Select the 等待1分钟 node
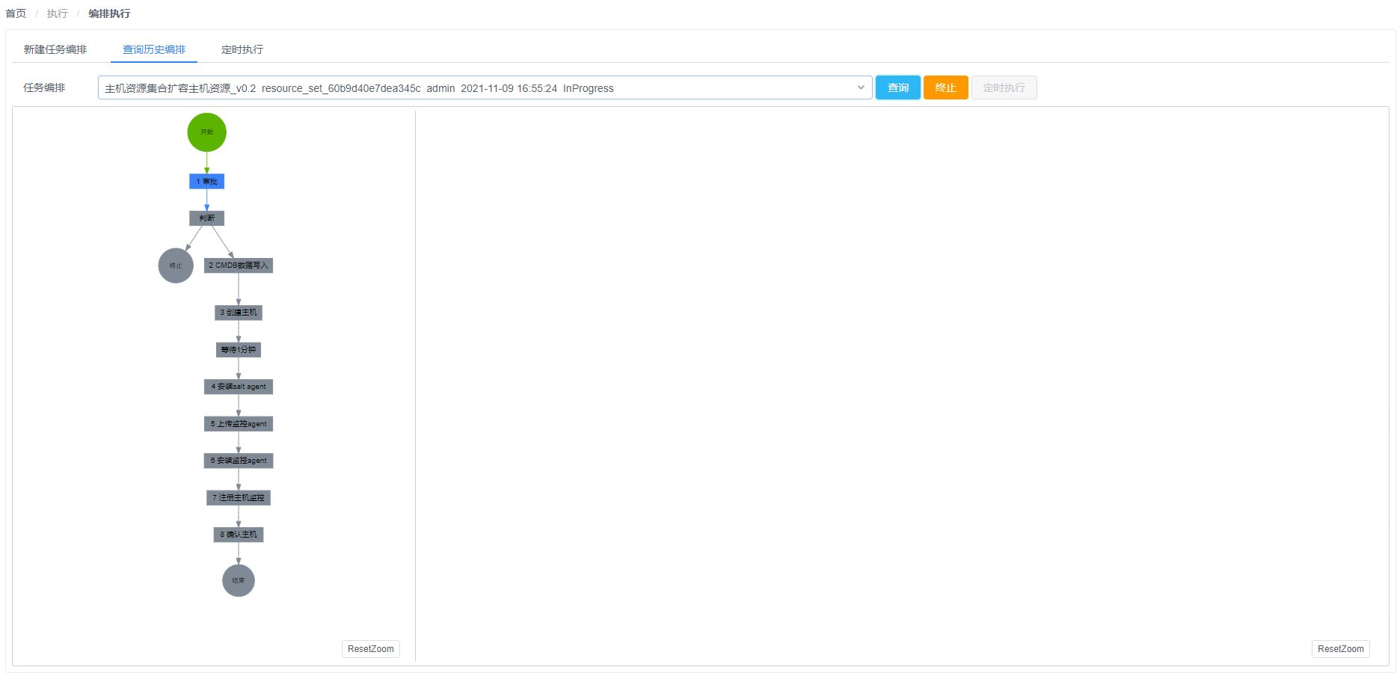This screenshot has height=673, width=1397. point(239,350)
